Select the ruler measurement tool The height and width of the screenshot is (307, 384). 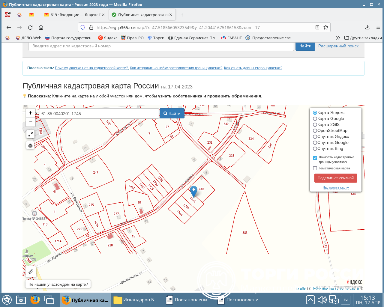tap(31, 272)
